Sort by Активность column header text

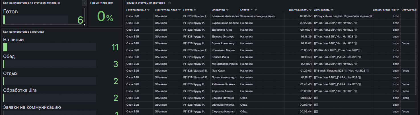[322, 10]
